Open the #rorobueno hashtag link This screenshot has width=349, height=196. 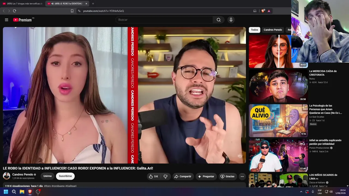point(58,186)
